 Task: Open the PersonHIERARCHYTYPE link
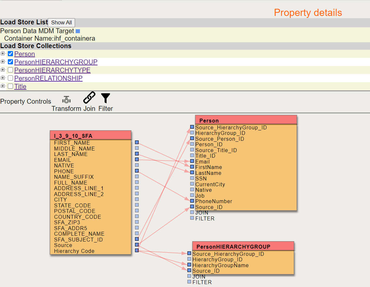[52, 70]
